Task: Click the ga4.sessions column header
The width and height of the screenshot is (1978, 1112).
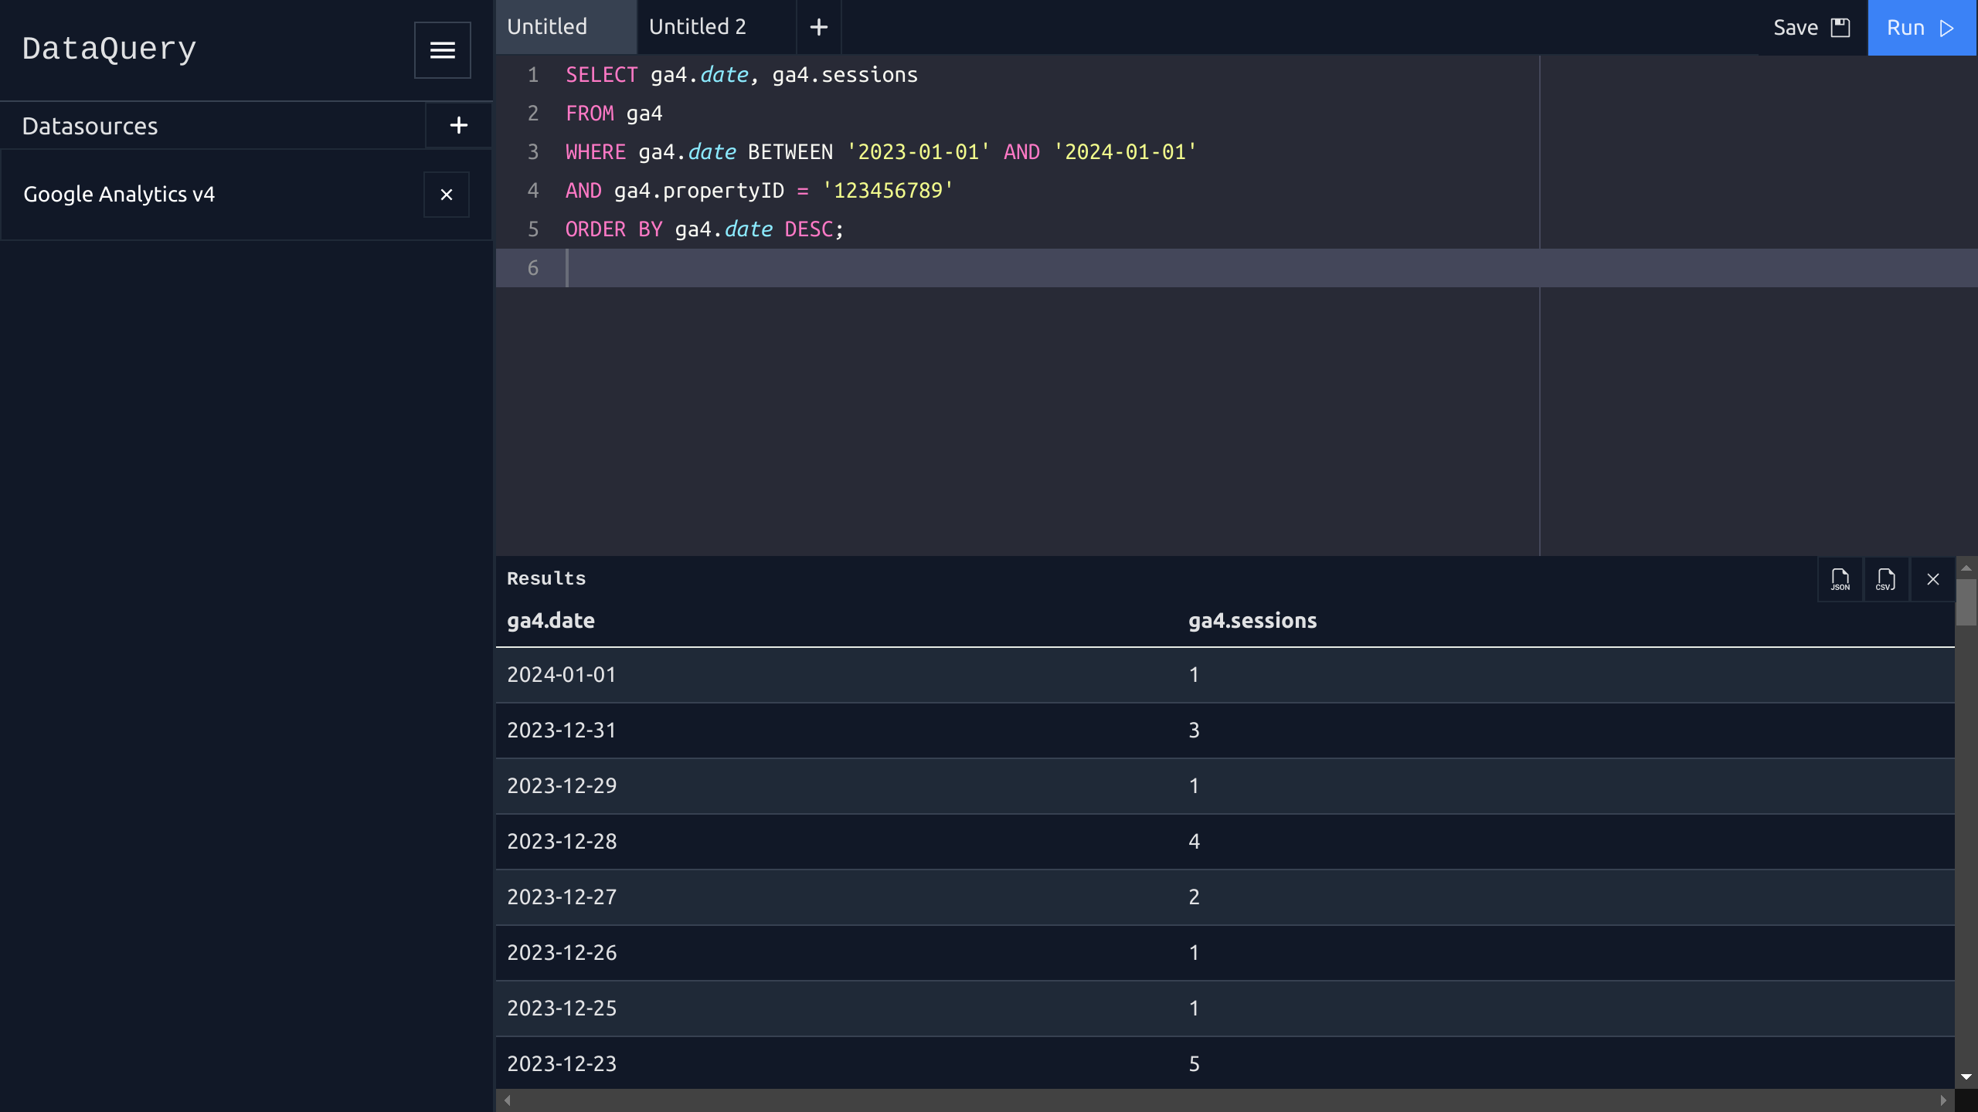Action: point(1252,621)
